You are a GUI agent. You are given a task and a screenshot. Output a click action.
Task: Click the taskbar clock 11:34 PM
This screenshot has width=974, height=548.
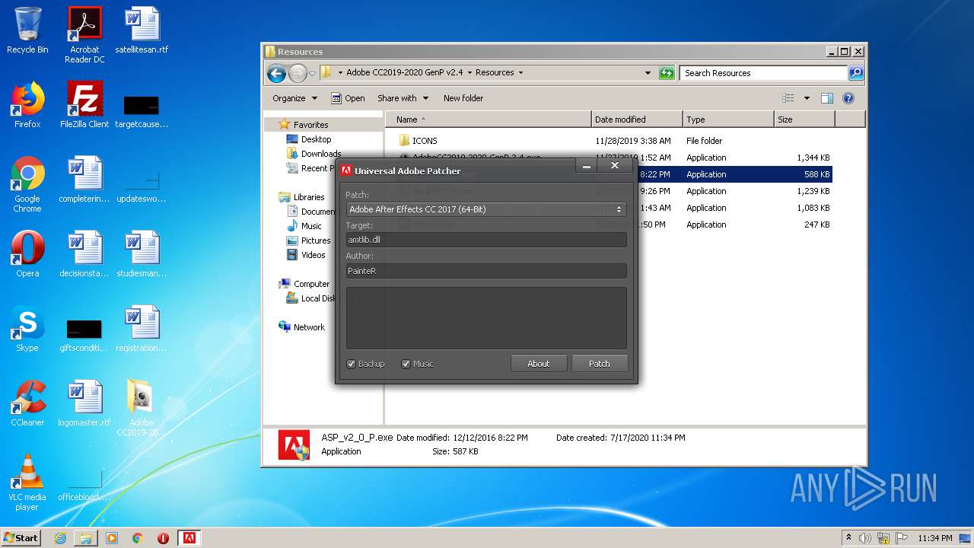934,538
